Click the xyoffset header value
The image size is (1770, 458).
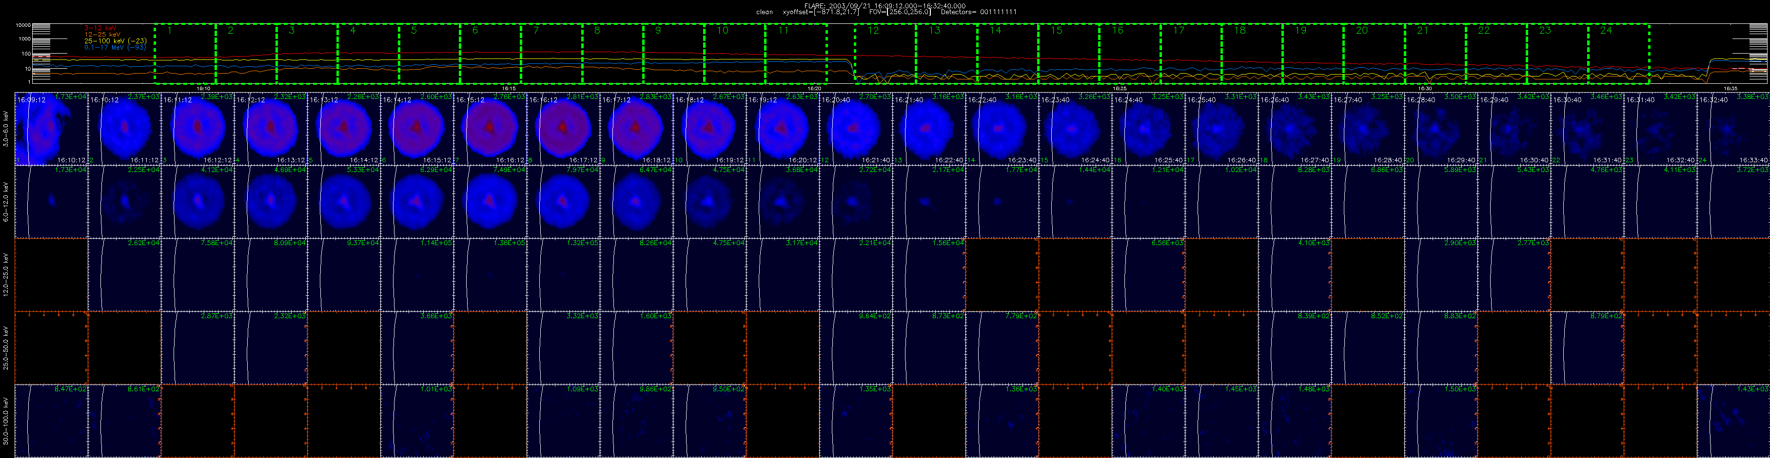click(x=821, y=12)
